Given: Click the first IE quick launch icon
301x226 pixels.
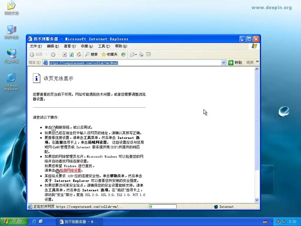Looking at the screenshot, I should (x=34, y=222).
